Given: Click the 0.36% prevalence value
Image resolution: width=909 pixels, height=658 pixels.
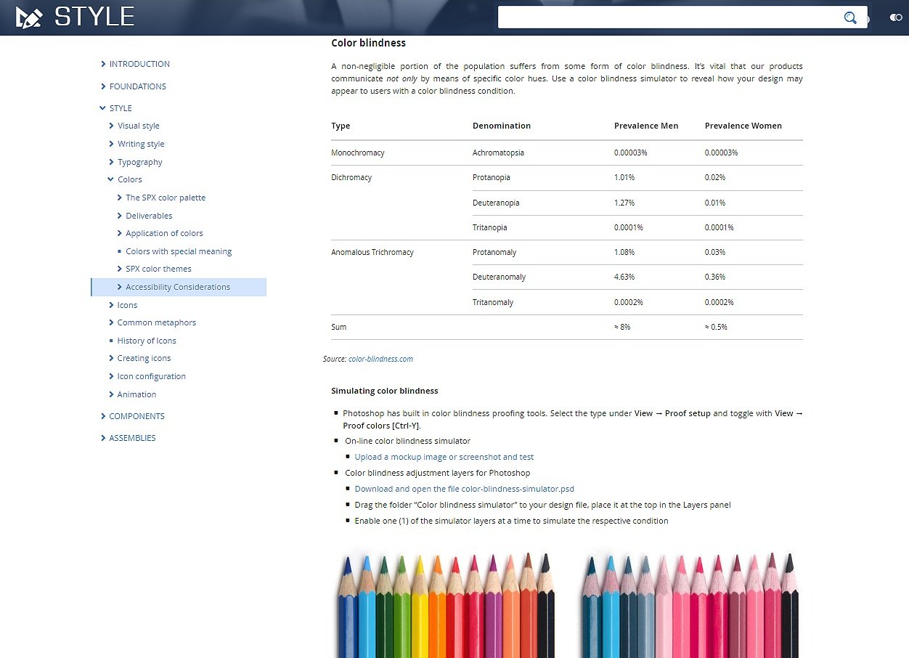Looking at the screenshot, I should coord(715,277).
